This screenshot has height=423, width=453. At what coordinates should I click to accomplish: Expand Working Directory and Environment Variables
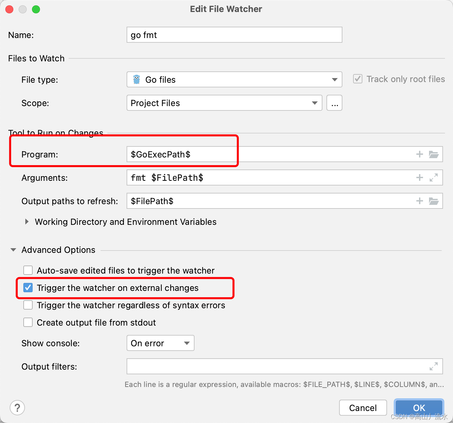click(x=27, y=222)
